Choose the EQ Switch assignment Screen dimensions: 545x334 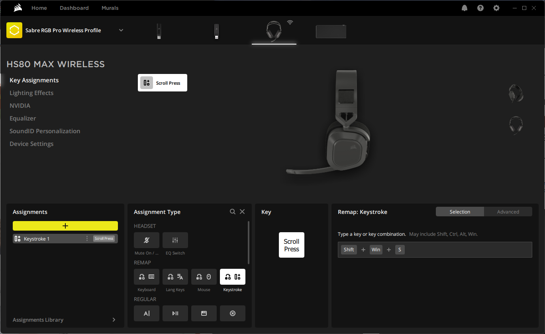click(x=175, y=240)
